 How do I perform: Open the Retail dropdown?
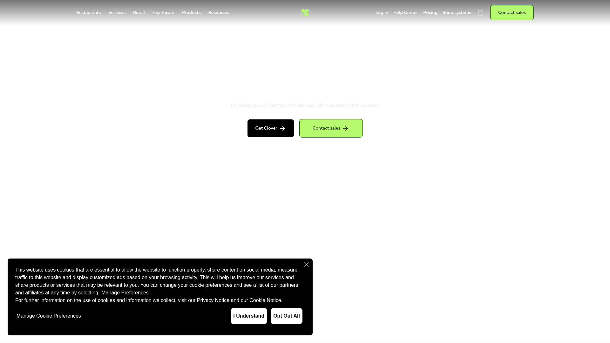(x=139, y=13)
